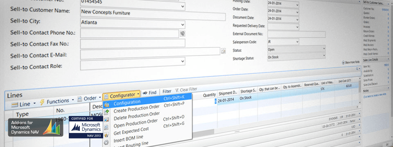The width and height of the screenshot is (393, 147).
Task: Click the Shipment D... column header
Action: (x=228, y=93)
